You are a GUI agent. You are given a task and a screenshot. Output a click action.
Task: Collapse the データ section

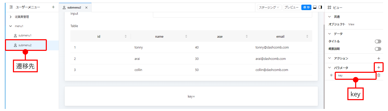[329, 34]
